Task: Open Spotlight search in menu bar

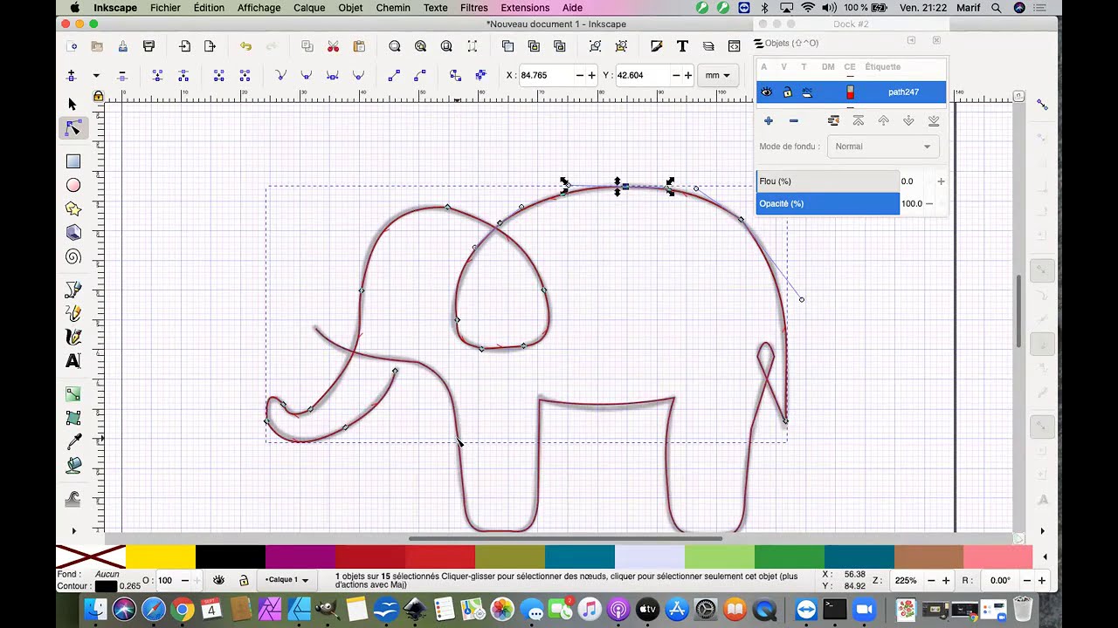Action: click(996, 8)
